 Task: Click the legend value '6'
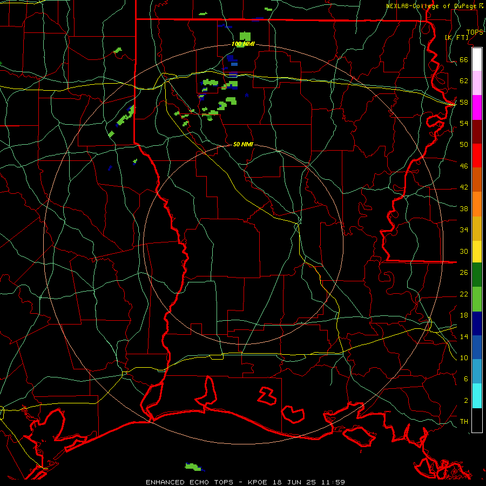pos(466,379)
